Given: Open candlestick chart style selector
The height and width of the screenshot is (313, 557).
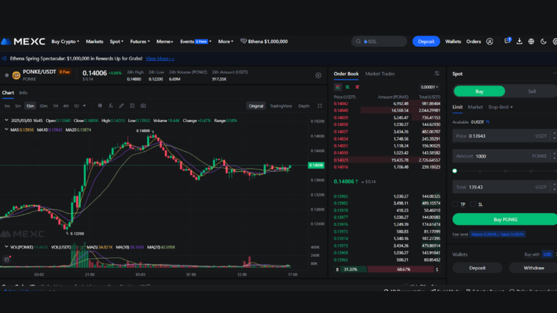Looking at the screenshot, I should 100,106.
